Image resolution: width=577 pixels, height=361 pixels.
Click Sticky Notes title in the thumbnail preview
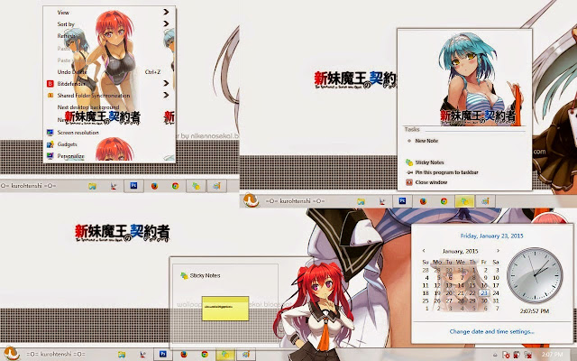205,275
